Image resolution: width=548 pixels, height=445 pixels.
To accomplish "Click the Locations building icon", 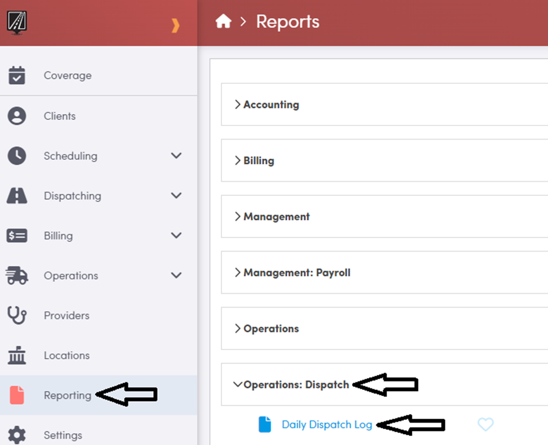I will 16,356.
